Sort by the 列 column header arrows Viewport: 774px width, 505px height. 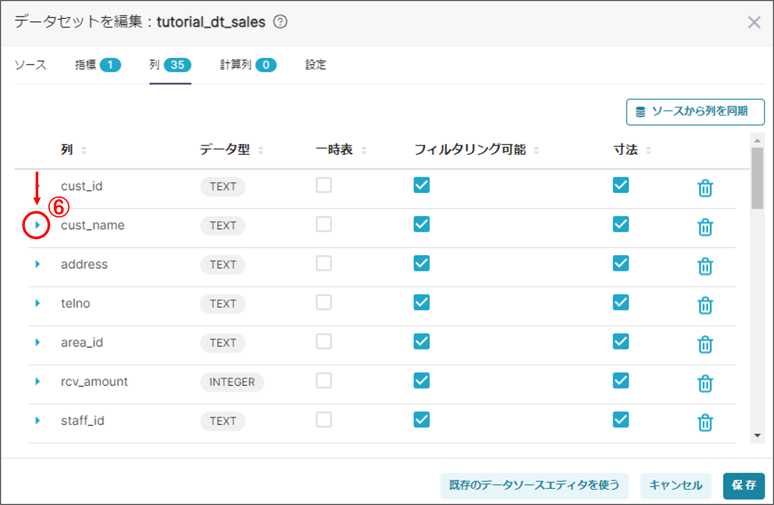click(x=84, y=150)
